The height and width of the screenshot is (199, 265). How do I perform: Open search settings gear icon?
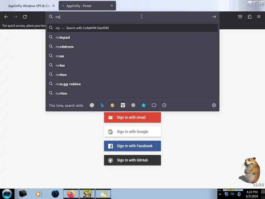pyautogui.click(x=214, y=105)
